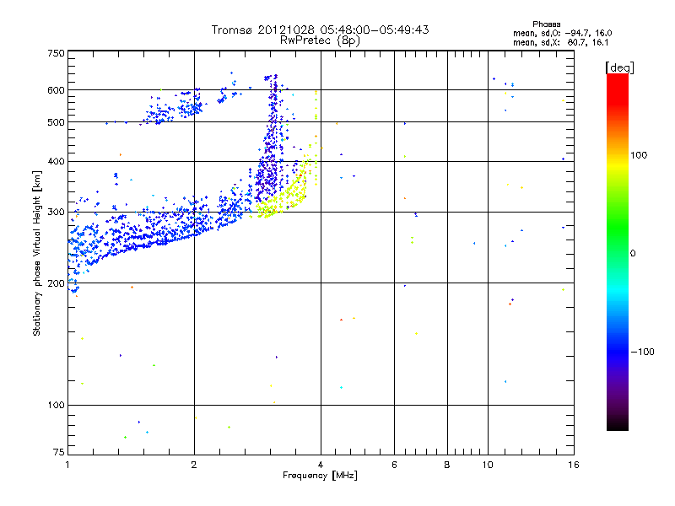The width and height of the screenshot is (675, 506).
Task: Click the "mean, sd,O: -94.7, 16.0" statistics line
Action: (562, 33)
